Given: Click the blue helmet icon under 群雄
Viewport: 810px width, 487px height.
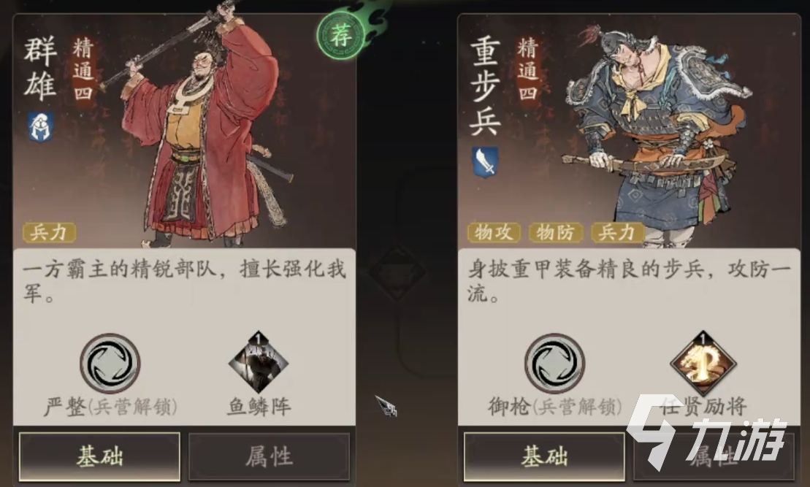Looking at the screenshot, I should [x=41, y=126].
